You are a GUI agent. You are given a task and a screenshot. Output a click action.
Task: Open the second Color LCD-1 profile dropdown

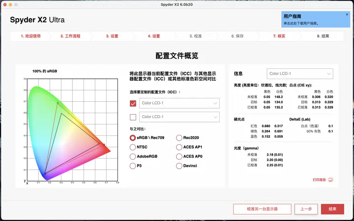[x=179, y=117]
